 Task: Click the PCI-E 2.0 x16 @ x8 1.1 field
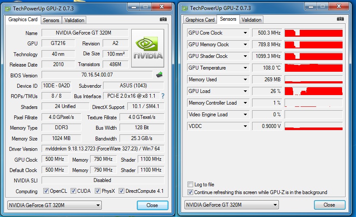[131, 96]
